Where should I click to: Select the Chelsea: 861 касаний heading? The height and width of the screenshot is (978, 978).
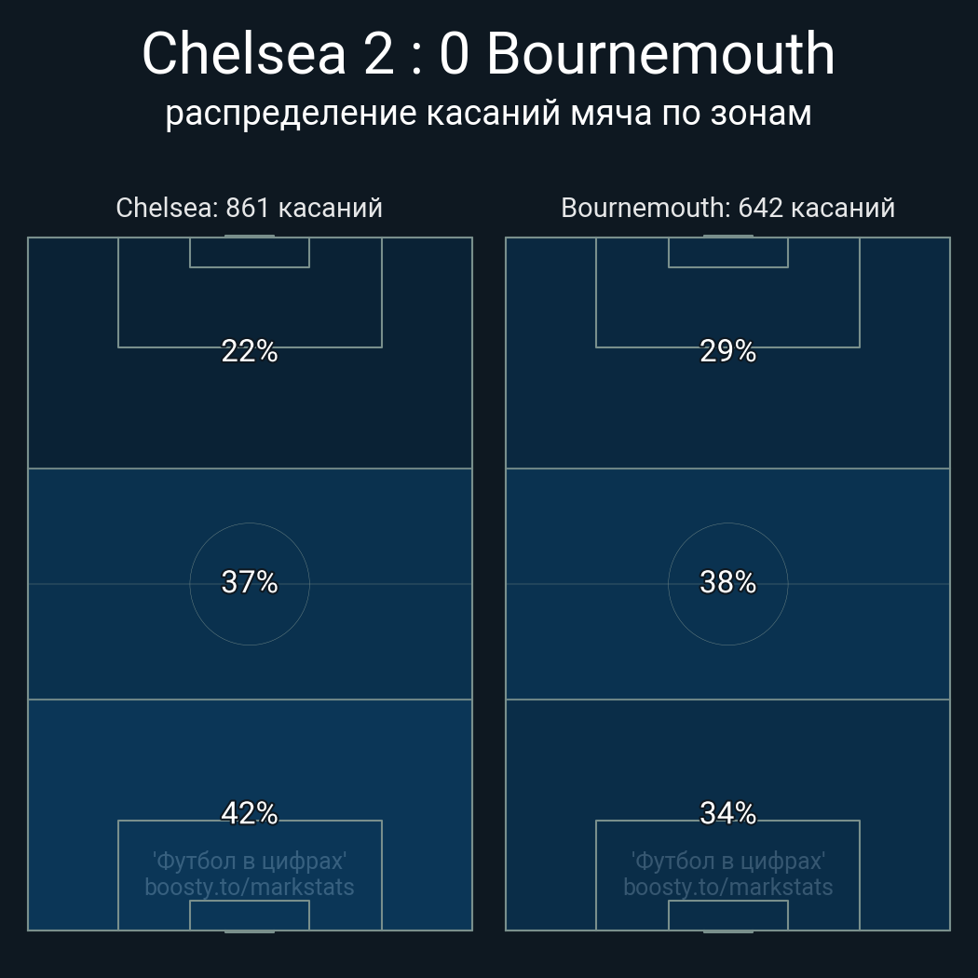249,208
